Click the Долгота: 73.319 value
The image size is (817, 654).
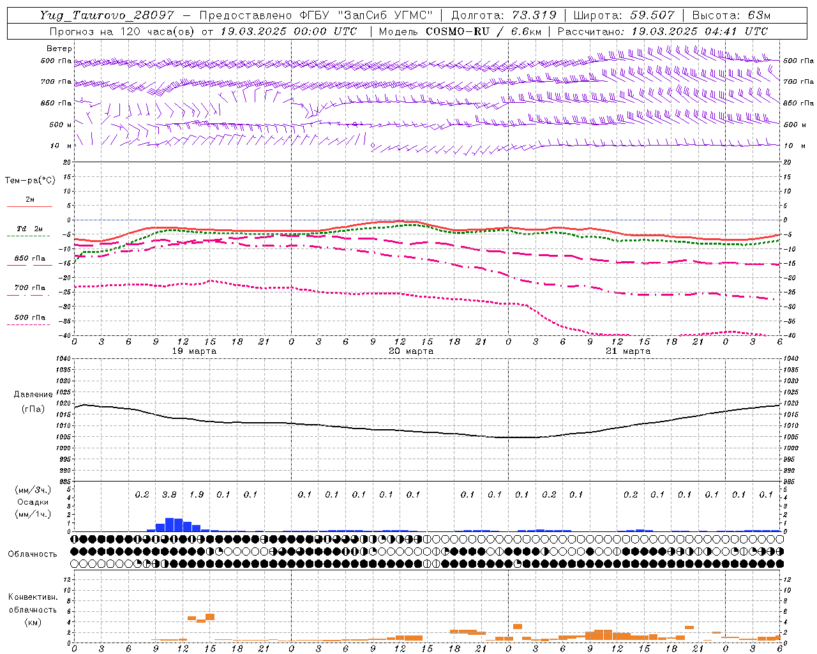504,15
